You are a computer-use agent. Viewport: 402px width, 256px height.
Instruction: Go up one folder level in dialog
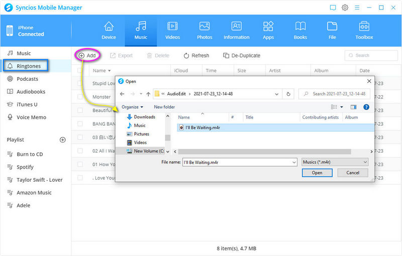[148, 94]
